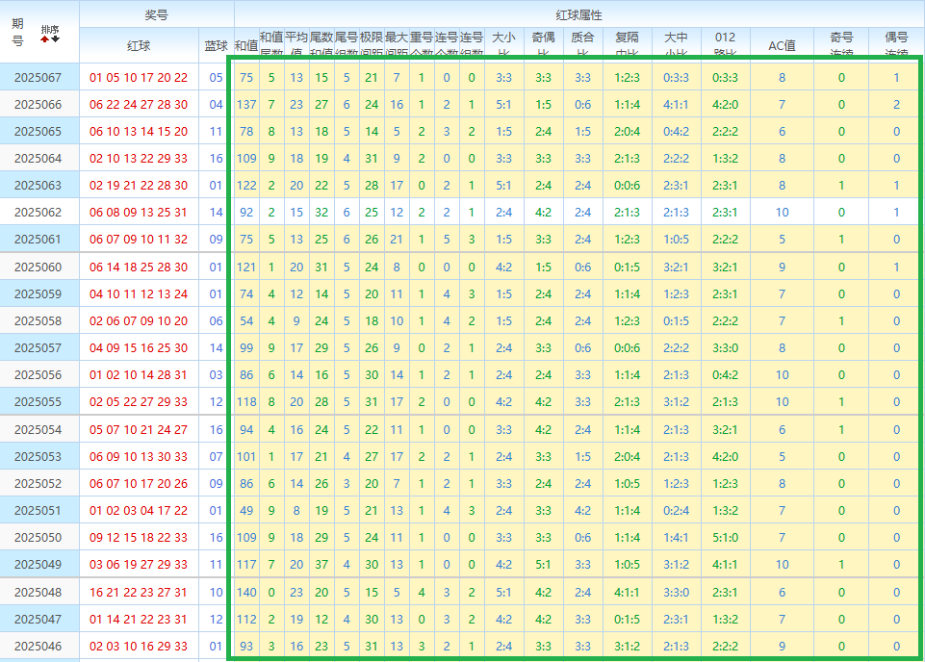Select blue ball 04 in row 2025066
The image size is (925, 662).
pyautogui.click(x=216, y=104)
